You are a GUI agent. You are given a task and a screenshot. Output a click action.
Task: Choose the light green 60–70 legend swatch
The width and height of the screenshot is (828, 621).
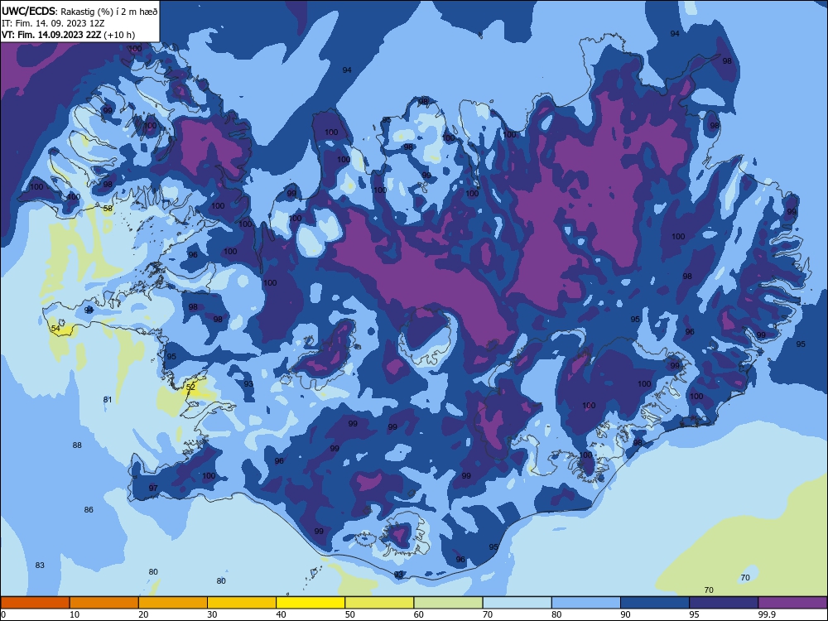pos(448,603)
